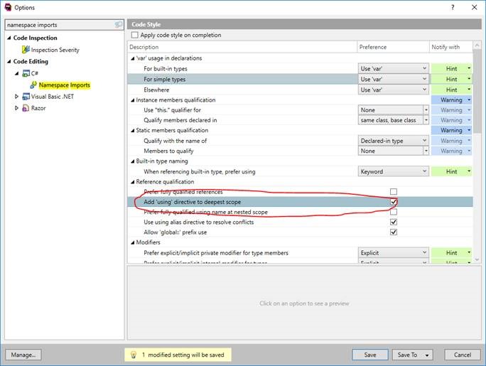Viewport: 486px width, 366px height.
Task: Click the Description column header
Action: [242, 47]
